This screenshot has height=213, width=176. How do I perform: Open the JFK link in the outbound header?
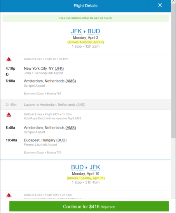76,31
